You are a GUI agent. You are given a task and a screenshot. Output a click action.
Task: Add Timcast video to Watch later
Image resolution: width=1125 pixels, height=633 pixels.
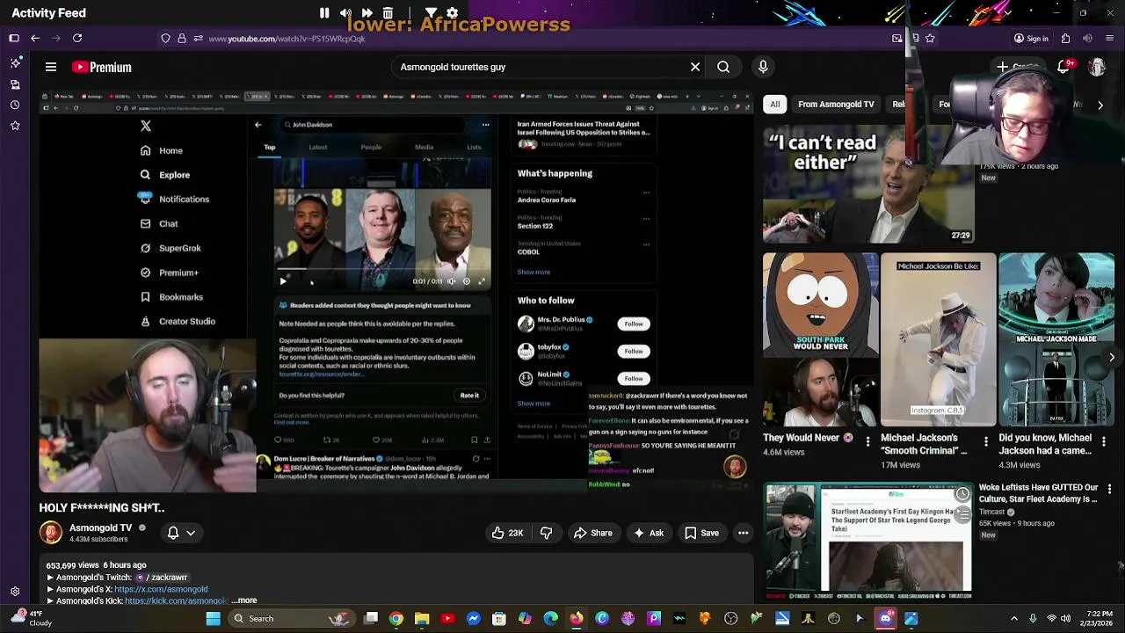coord(962,493)
